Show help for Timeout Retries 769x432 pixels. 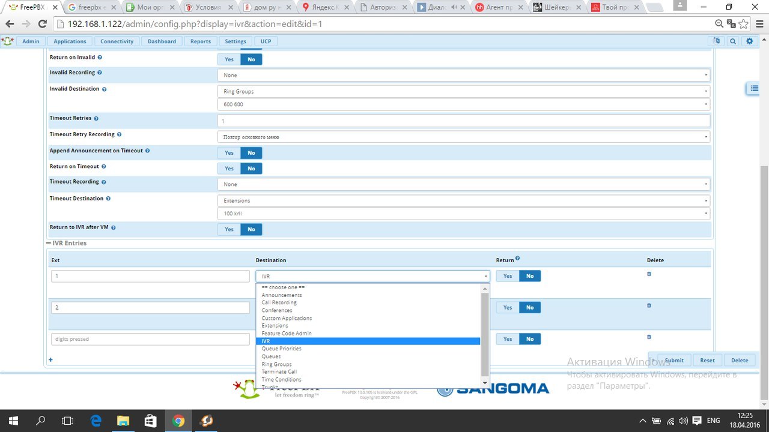click(x=96, y=118)
